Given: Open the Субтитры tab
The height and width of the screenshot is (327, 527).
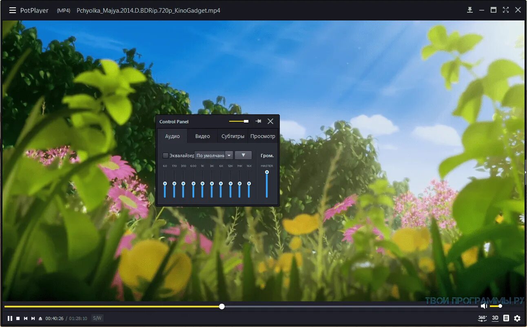Looking at the screenshot, I should 233,136.
